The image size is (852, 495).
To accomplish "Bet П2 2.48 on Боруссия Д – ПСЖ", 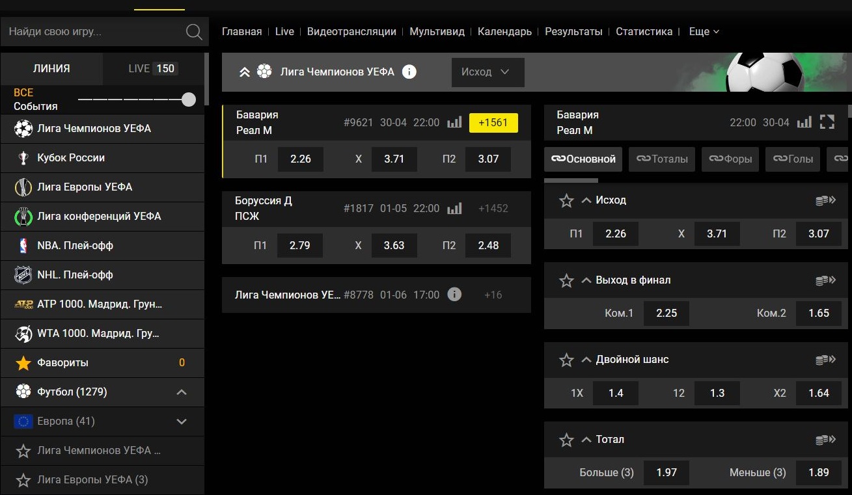I will (x=488, y=245).
